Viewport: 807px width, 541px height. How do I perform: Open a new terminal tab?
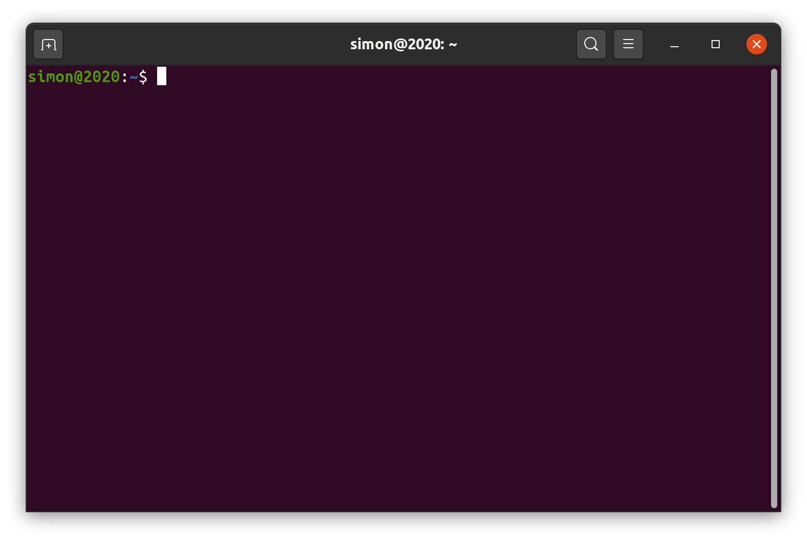pos(48,45)
